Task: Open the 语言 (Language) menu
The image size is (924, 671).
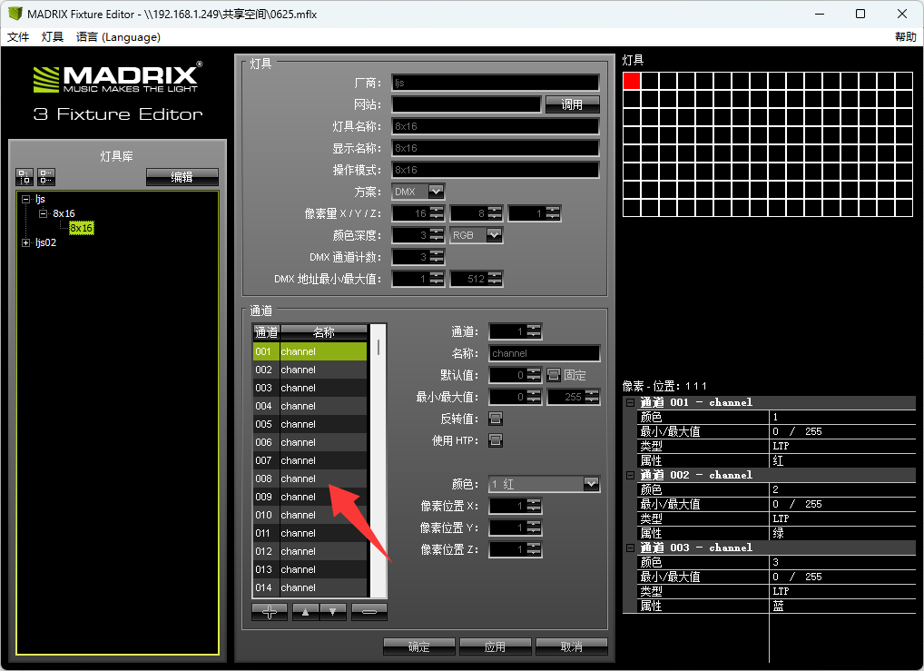Action: tap(118, 37)
